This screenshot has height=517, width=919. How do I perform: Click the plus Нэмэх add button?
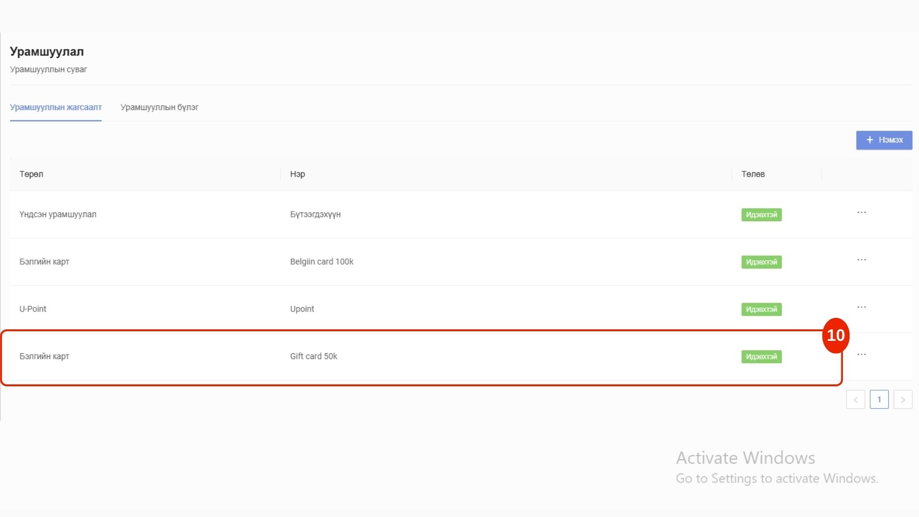click(884, 140)
